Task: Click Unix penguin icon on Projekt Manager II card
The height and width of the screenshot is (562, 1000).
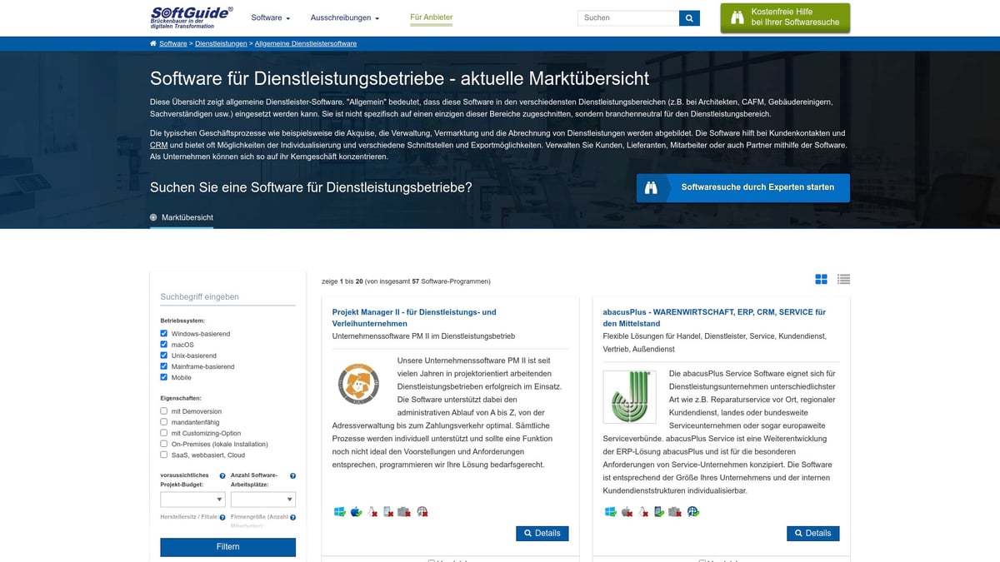Action: click(372, 512)
